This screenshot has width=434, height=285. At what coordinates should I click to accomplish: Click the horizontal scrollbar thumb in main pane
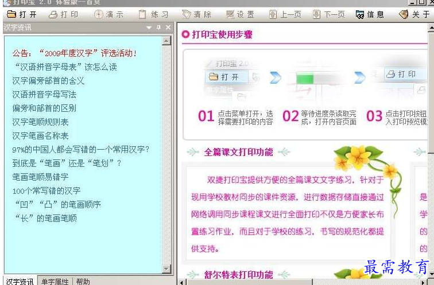point(249,282)
